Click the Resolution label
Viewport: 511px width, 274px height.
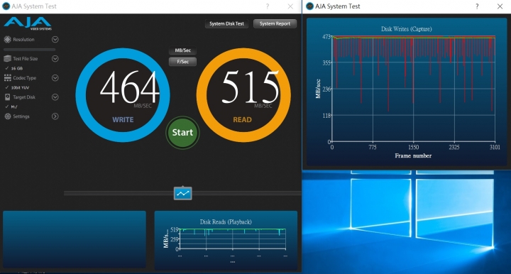[23, 40]
